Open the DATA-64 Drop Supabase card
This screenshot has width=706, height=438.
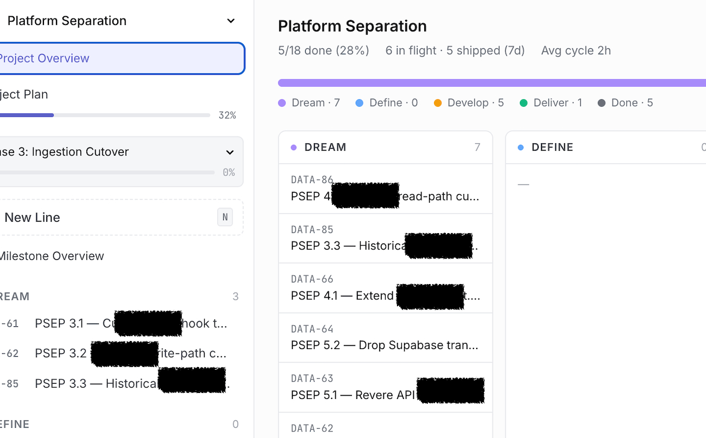[385, 338]
